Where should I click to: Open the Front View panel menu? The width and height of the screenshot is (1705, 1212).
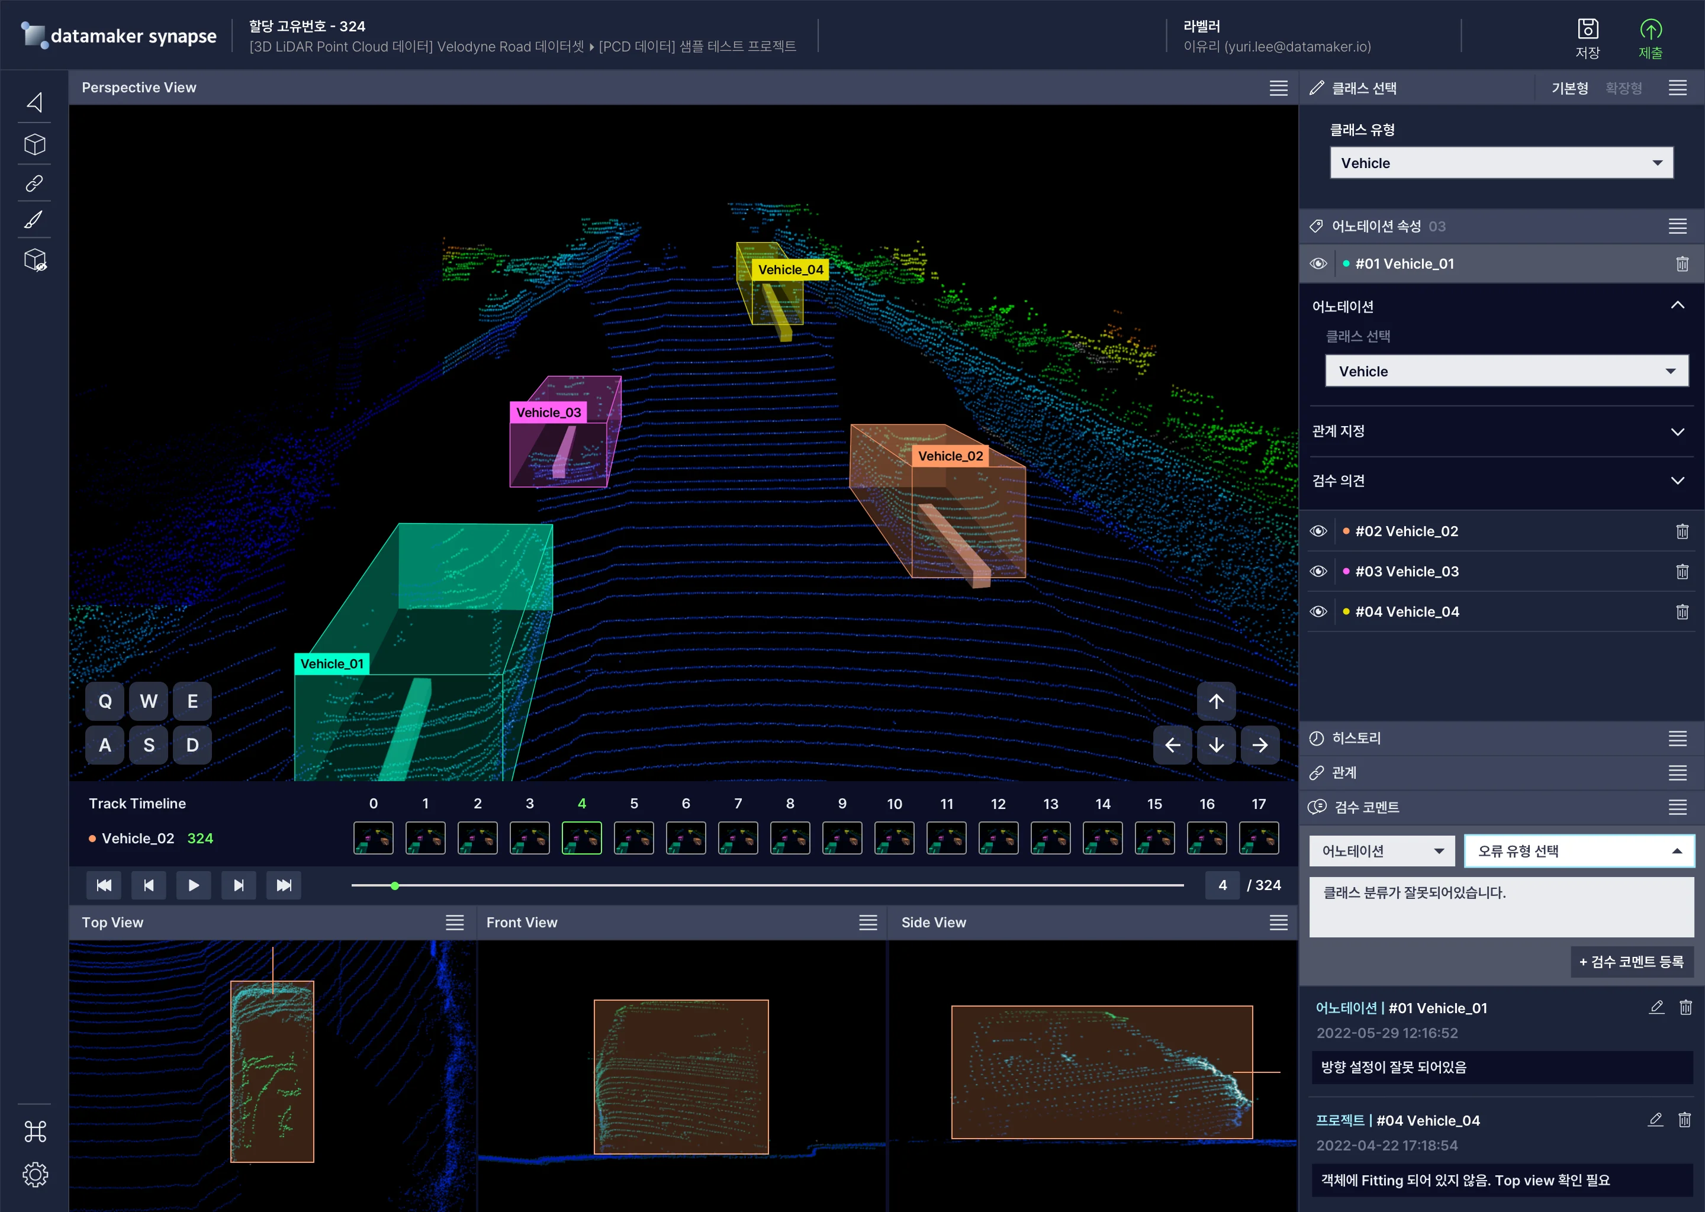(867, 923)
